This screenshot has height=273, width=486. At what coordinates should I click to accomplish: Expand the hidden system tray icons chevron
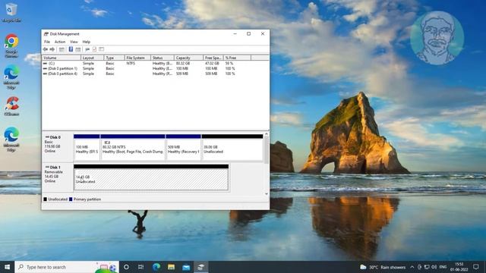pos(412,267)
